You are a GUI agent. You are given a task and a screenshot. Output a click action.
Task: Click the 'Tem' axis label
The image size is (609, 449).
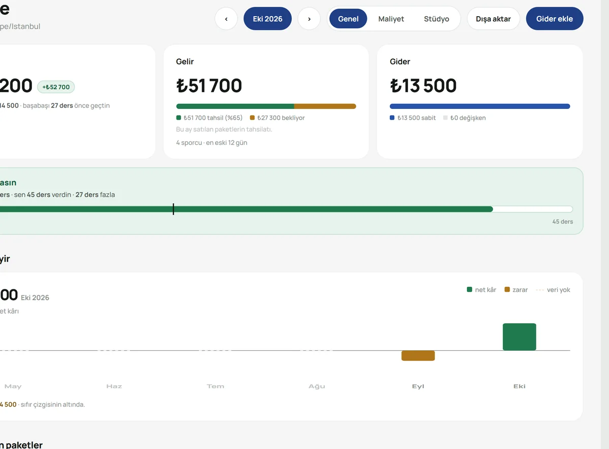point(216,386)
